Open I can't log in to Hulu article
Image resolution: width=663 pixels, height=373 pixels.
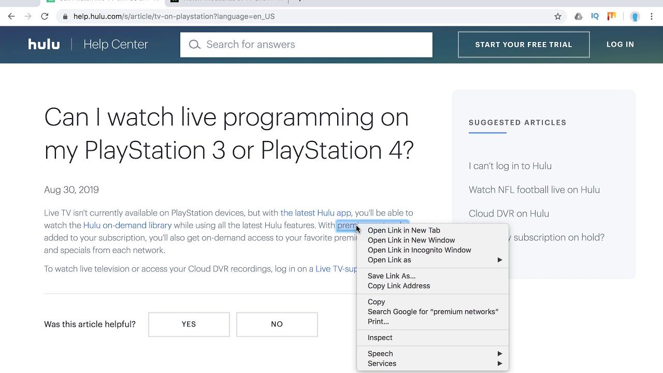[510, 166]
